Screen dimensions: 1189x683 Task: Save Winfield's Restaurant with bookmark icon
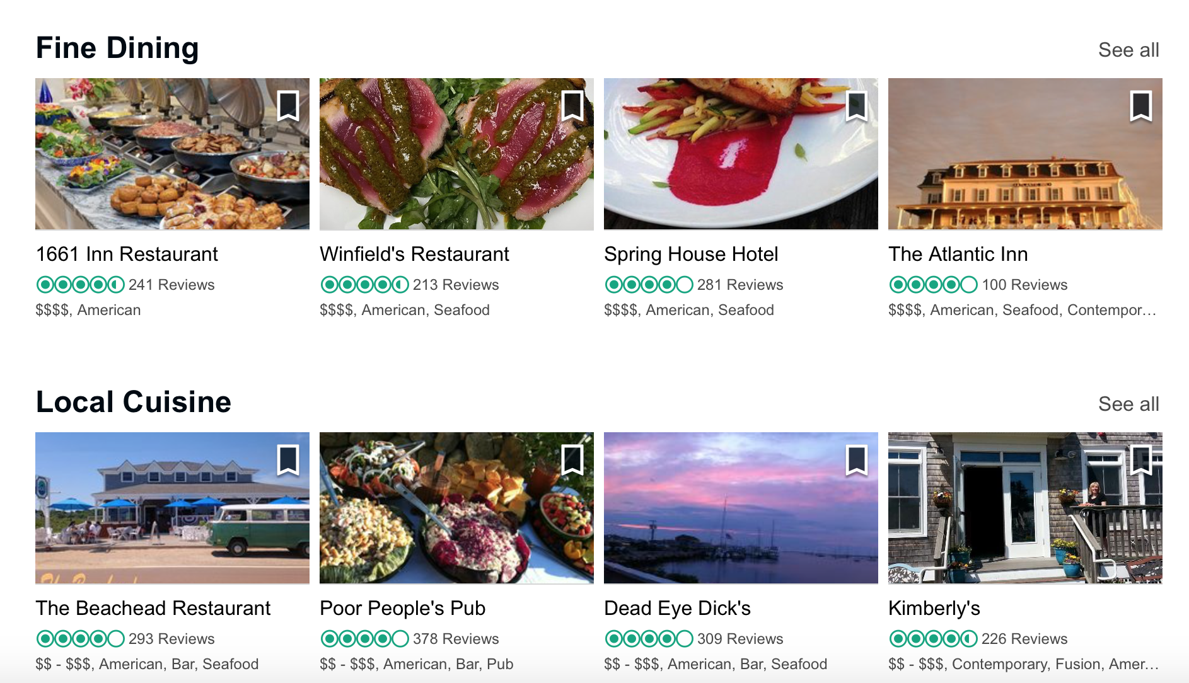(572, 105)
